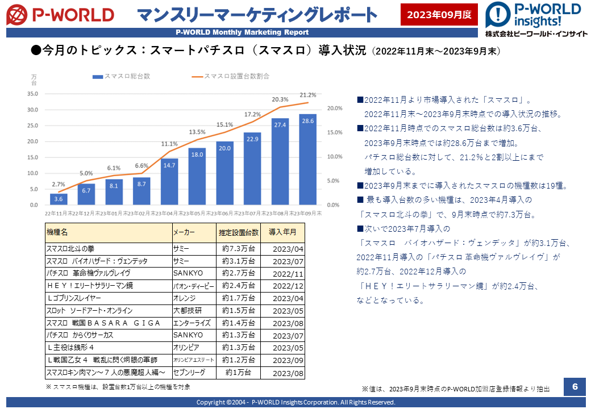Click the 11.1% data label
The height and width of the screenshot is (409, 591).
point(169,144)
